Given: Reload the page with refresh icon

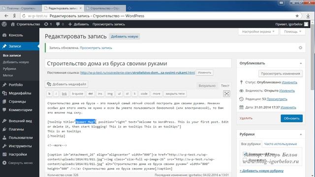Looking at the screenshot, I should coord(24,16).
